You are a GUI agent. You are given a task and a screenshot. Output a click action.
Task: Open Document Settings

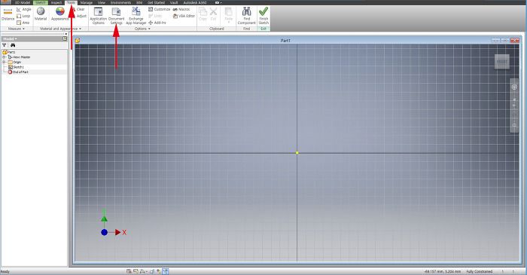[116, 16]
